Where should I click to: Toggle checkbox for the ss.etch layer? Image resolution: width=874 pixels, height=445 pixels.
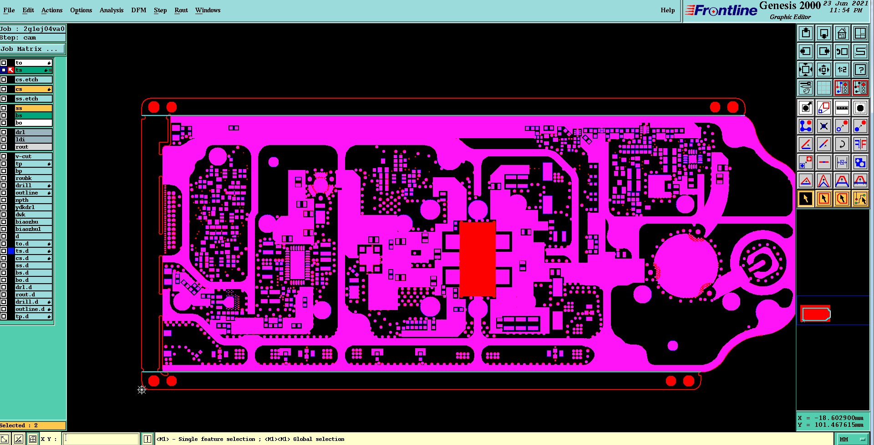point(4,99)
